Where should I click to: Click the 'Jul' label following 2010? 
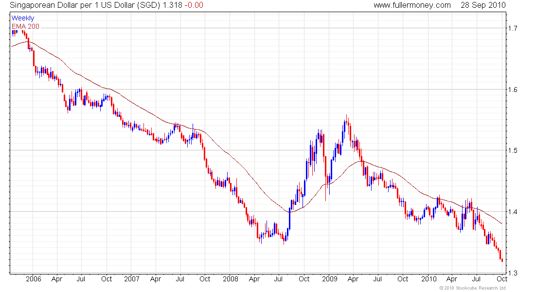tap(476, 279)
